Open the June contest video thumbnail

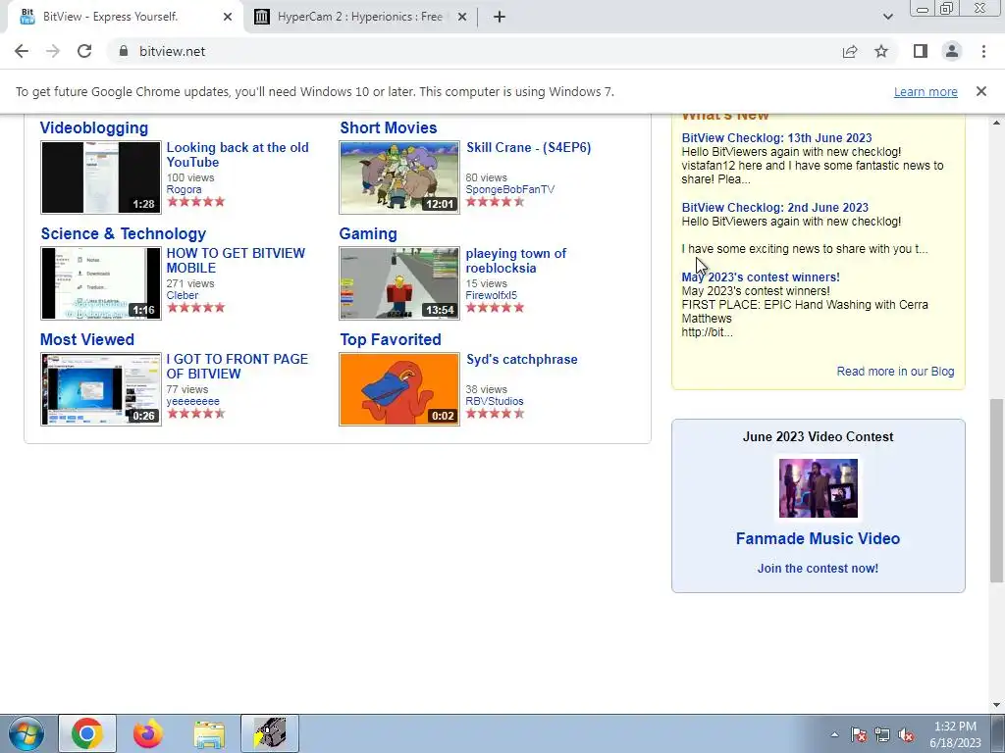pyautogui.click(x=819, y=488)
